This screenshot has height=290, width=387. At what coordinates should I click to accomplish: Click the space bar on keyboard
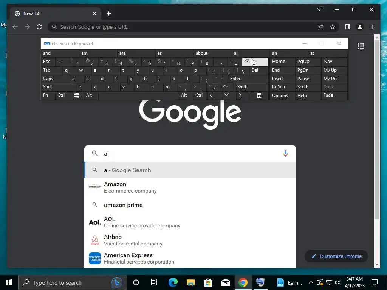[139, 96]
